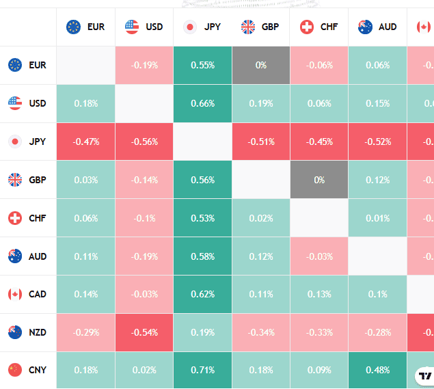Click the CHF row label text
This screenshot has height=389, width=434.
[x=38, y=218]
